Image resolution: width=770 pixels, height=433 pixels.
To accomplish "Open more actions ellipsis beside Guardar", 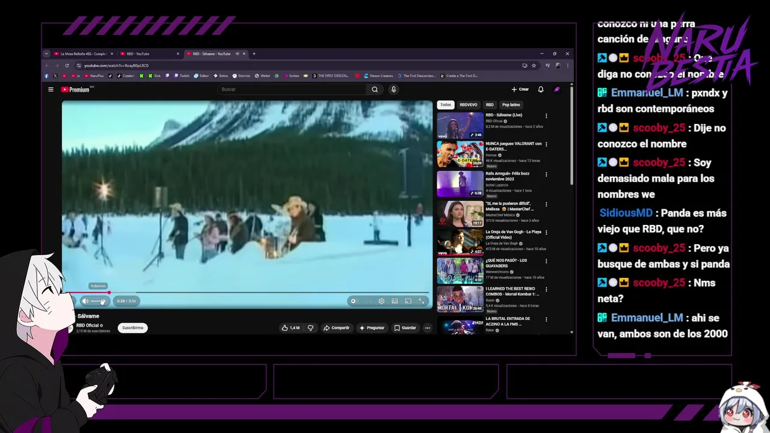I will click(x=428, y=328).
